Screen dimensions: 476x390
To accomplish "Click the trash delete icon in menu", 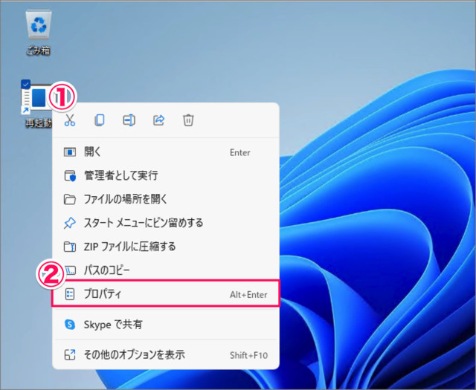I will [189, 120].
